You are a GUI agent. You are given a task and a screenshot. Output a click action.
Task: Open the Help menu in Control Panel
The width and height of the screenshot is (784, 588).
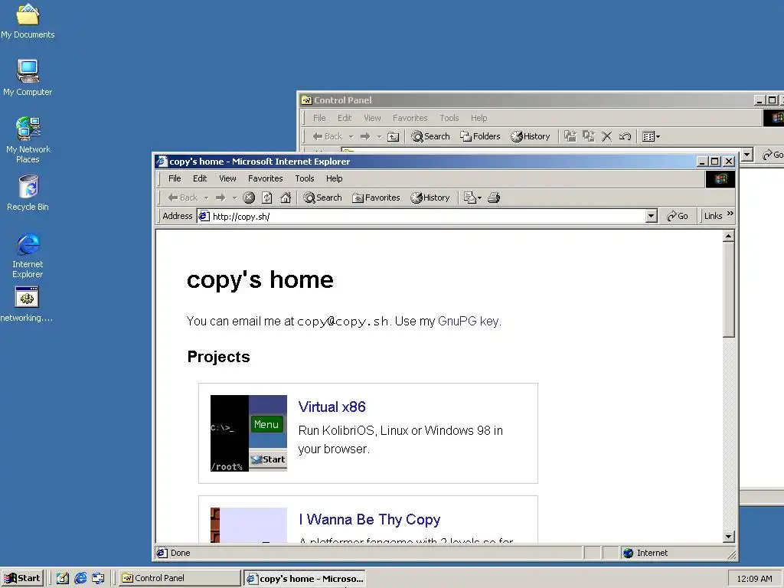[479, 118]
